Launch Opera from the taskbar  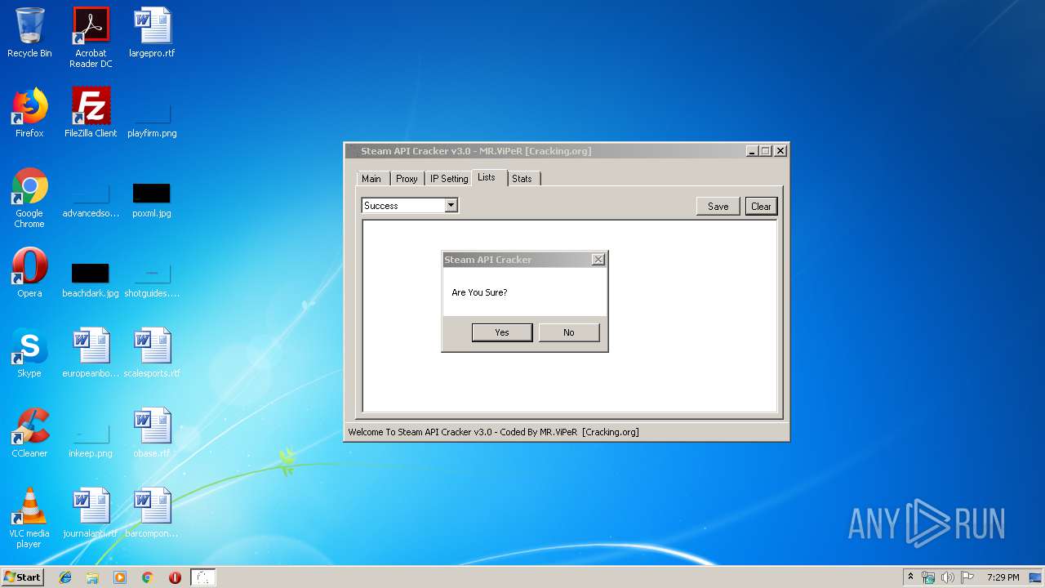[175, 577]
